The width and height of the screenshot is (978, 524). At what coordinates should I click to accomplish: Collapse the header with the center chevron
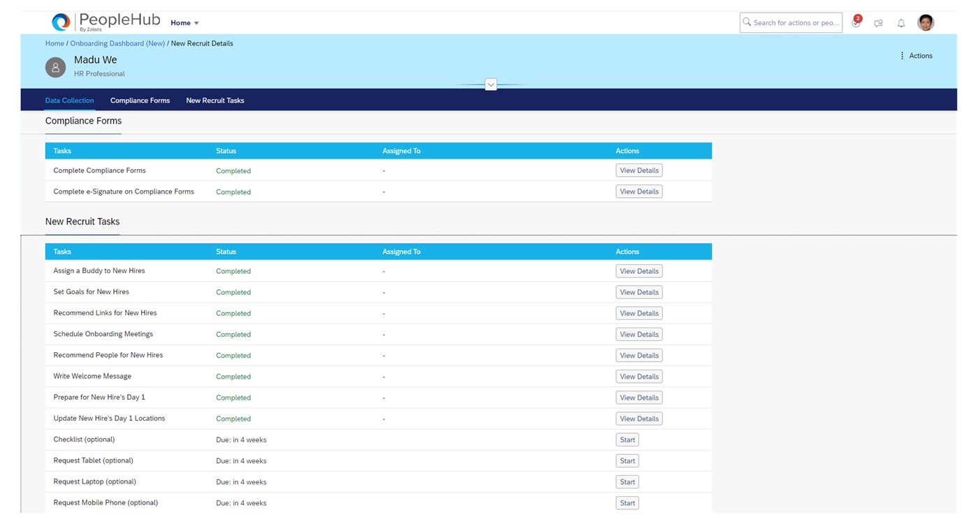(x=490, y=84)
